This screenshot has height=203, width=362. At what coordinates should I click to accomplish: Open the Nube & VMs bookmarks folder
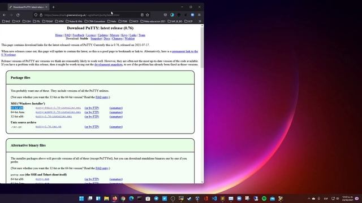74,21
